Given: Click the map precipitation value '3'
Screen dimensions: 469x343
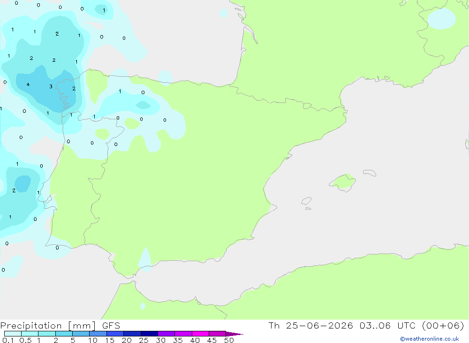Looking at the screenshot, I should (x=51, y=87).
